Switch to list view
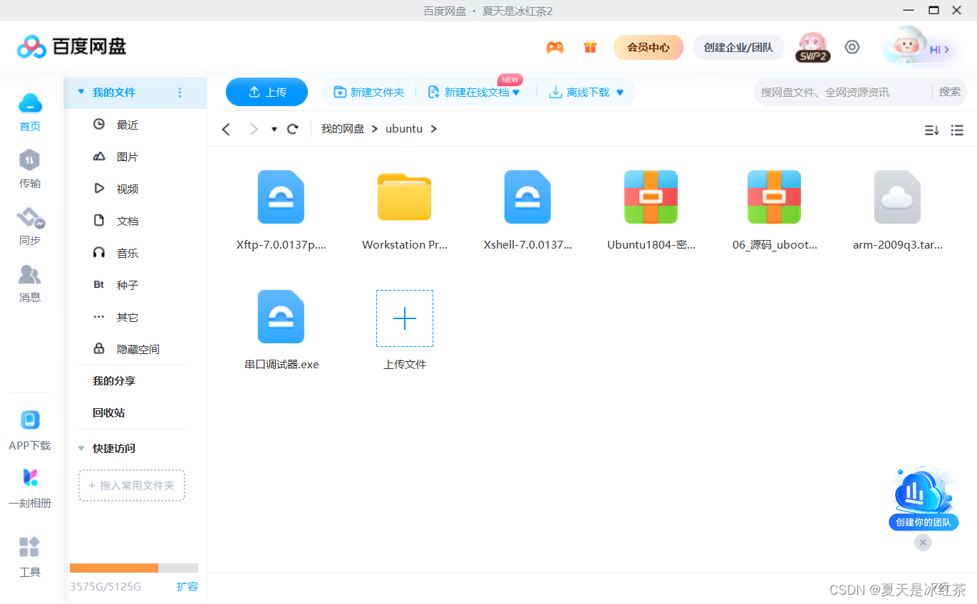Screen dimensions: 977x604 pyautogui.click(x=957, y=130)
